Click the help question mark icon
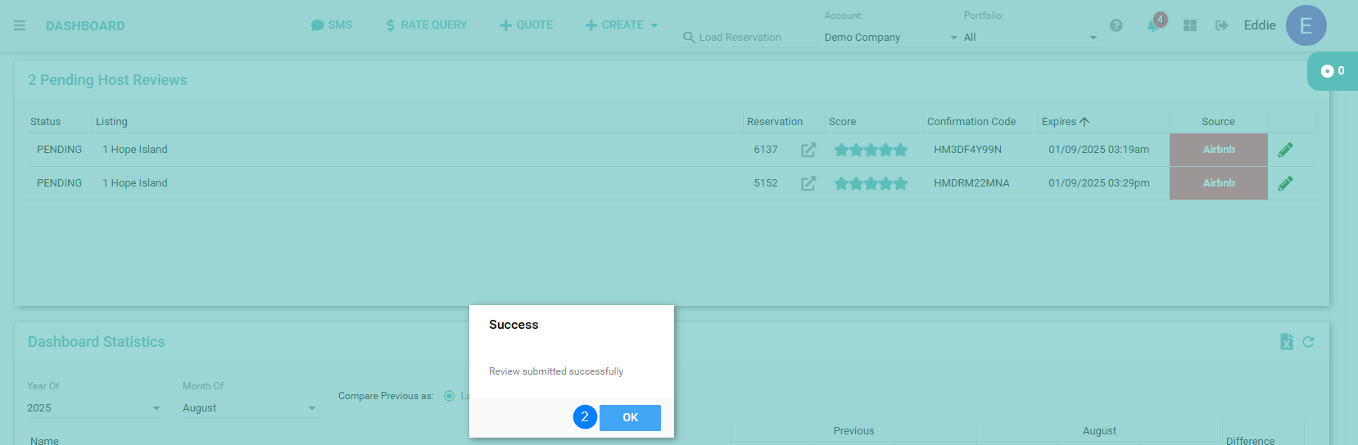The height and width of the screenshot is (445, 1358). [x=1116, y=25]
